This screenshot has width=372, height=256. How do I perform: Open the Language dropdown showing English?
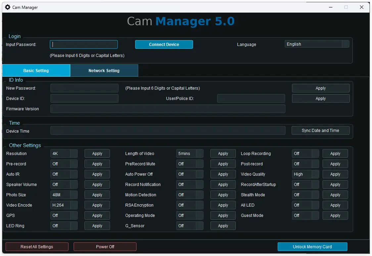(x=317, y=44)
